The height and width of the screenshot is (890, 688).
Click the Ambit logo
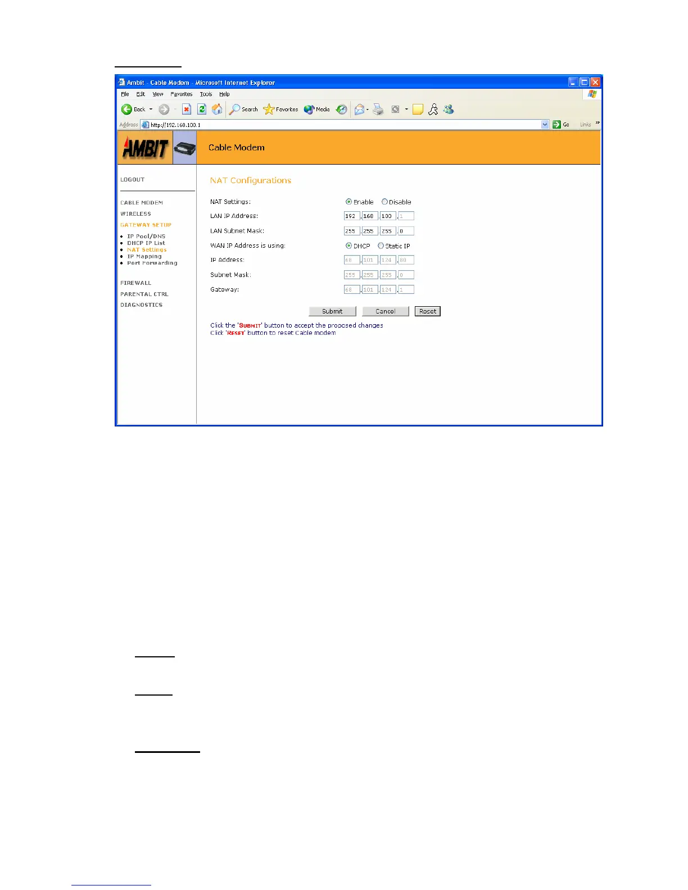pyautogui.click(x=145, y=148)
